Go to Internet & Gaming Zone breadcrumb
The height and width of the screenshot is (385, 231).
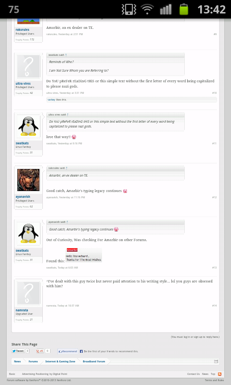pyautogui.click(x=60, y=361)
